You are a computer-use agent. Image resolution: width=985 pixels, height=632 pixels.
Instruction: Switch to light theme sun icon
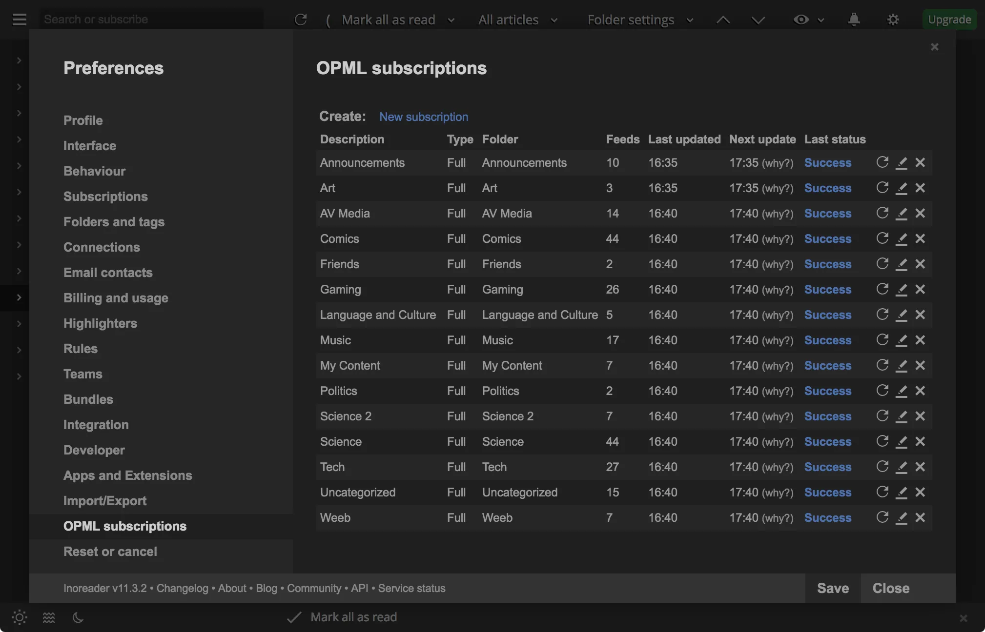(20, 617)
